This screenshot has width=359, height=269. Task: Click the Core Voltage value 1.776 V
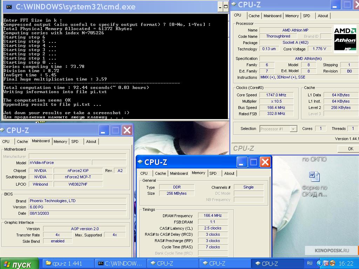[319, 49]
